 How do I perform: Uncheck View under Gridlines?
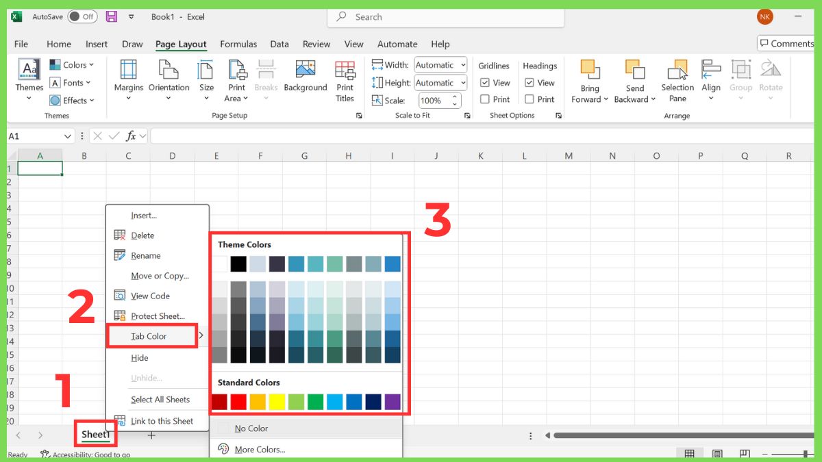click(x=484, y=82)
